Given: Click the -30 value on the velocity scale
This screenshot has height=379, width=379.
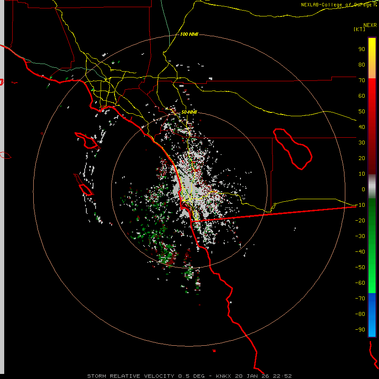Looking at the screenshot, I should [x=360, y=236].
